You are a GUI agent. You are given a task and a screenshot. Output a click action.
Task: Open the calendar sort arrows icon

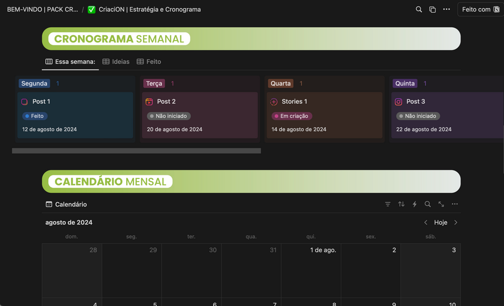(x=401, y=204)
